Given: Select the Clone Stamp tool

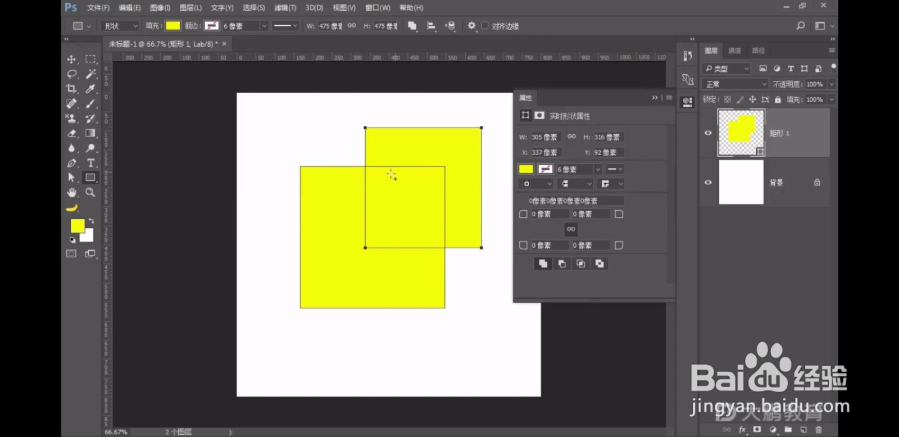Looking at the screenshot, I should pyautogui.click(x=71, y=119).
